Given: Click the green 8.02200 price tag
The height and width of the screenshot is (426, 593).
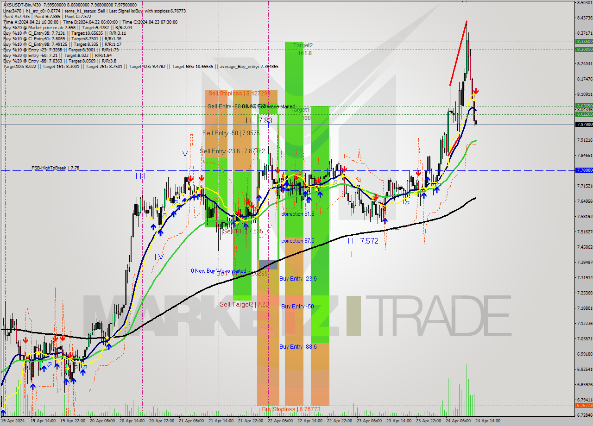Looking at the screenshot, I should click(584, 114).
